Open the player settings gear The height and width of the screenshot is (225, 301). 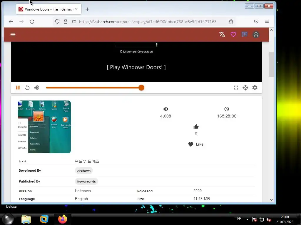click(x=255, y=88)
